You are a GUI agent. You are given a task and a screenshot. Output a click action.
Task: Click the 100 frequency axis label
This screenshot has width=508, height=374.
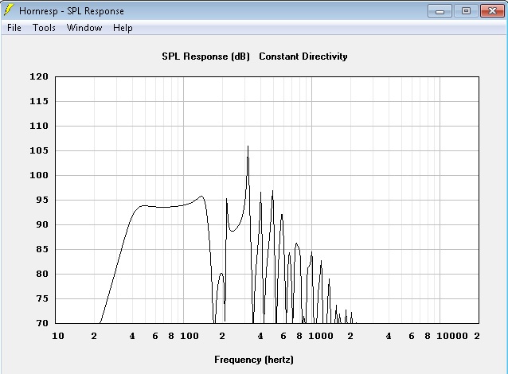click(x=190, y=336)
